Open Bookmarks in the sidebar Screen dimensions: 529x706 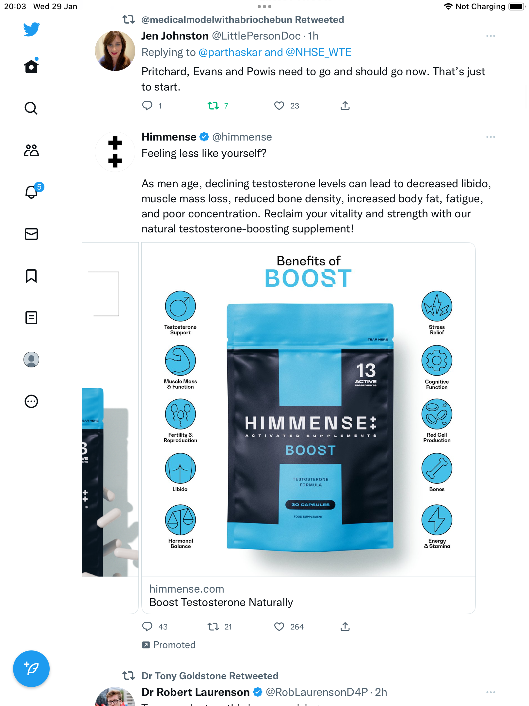tap(31, 276)
